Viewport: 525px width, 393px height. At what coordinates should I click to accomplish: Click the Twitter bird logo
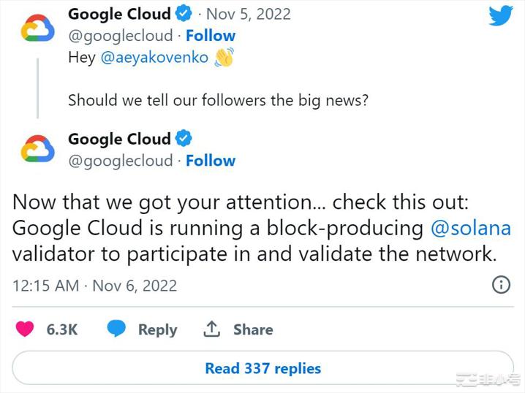coord(501,15)
